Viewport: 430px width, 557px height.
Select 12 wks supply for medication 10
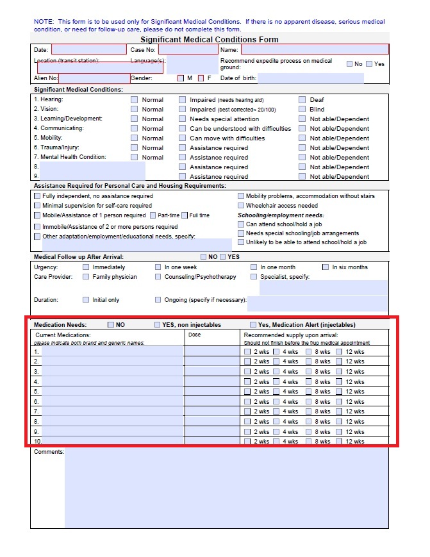[x=339, y=442]
